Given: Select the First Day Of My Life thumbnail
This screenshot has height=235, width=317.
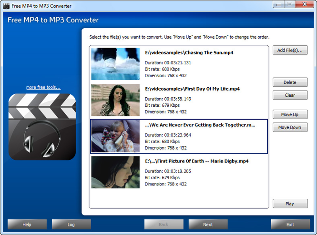Looking at the screenshot, I should pos(115,100).
